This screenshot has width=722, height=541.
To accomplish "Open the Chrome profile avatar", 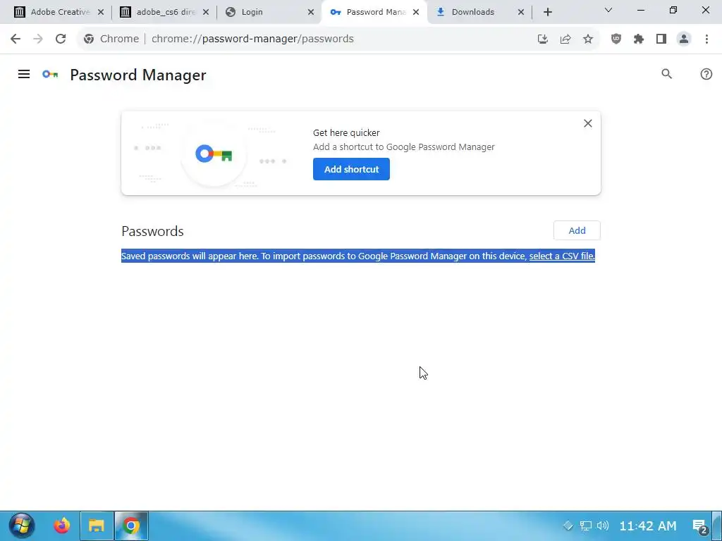I will (x=684, y=39).
